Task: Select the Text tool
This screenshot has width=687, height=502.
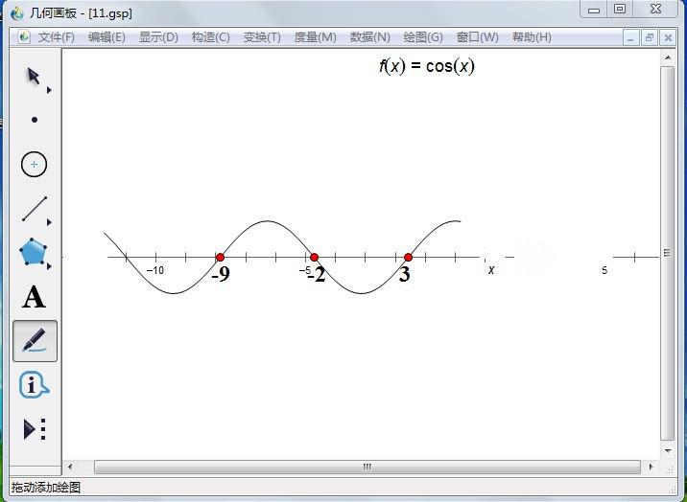Action: (34, 297)
